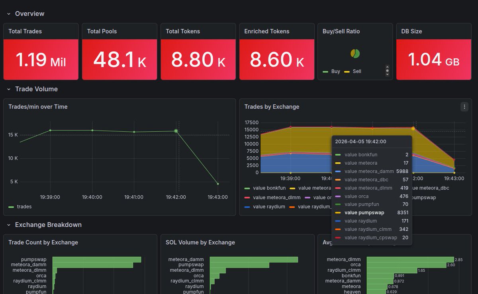
Task: Click Trades/min data point at 19:43:00
Action: click(x=218, y=184)
